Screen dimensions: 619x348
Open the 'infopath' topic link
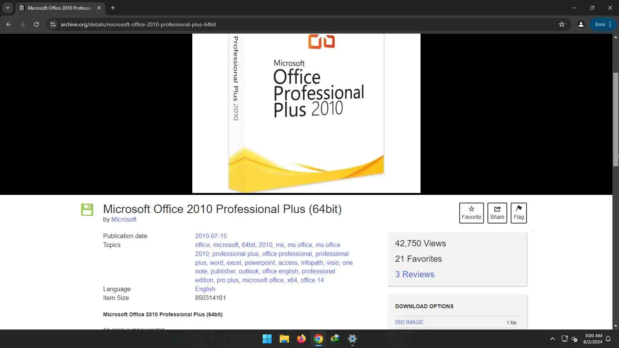312,263
